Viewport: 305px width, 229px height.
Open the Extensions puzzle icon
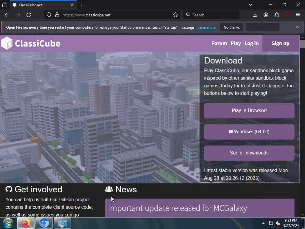(276, 15)
